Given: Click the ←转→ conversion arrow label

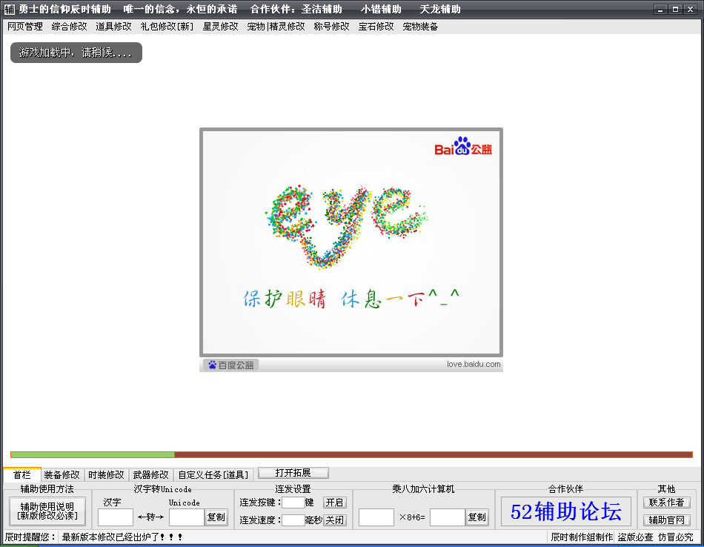Looking at the screenshot, I should point(151,517).
